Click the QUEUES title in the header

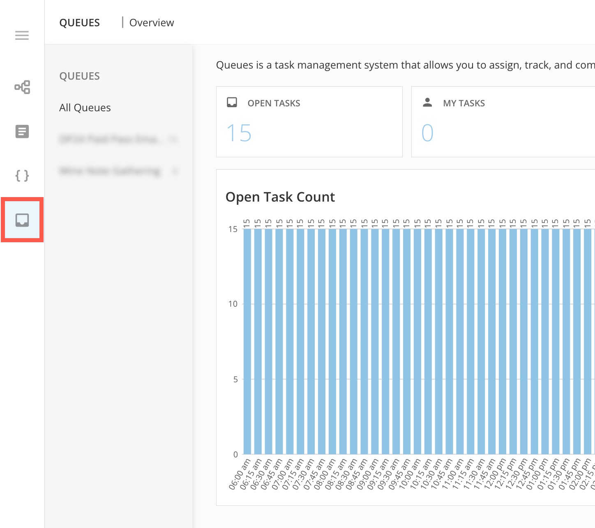[80, 23]
